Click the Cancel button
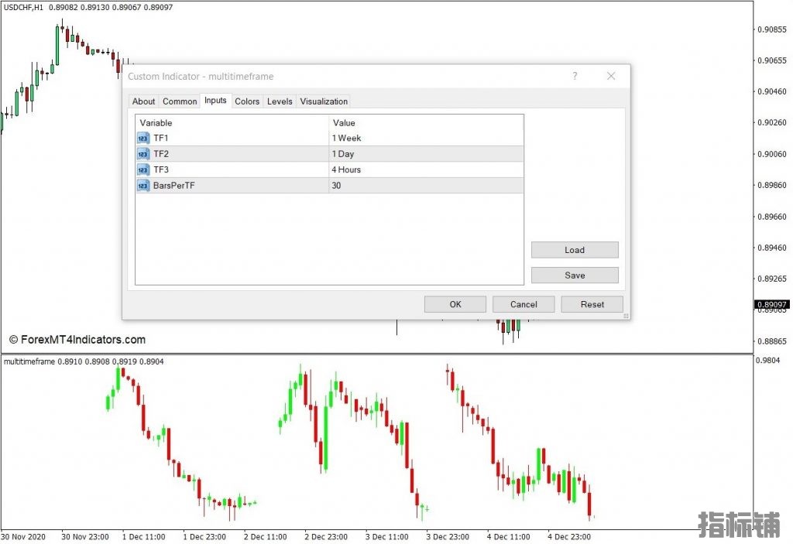The image size is (793, 544). pyautogui.click(x=524, y=304)
